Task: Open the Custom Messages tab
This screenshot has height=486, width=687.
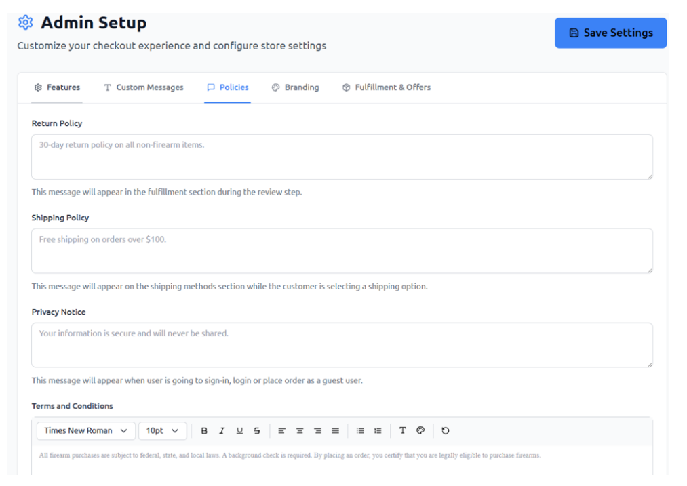Action: coord(144,87)
